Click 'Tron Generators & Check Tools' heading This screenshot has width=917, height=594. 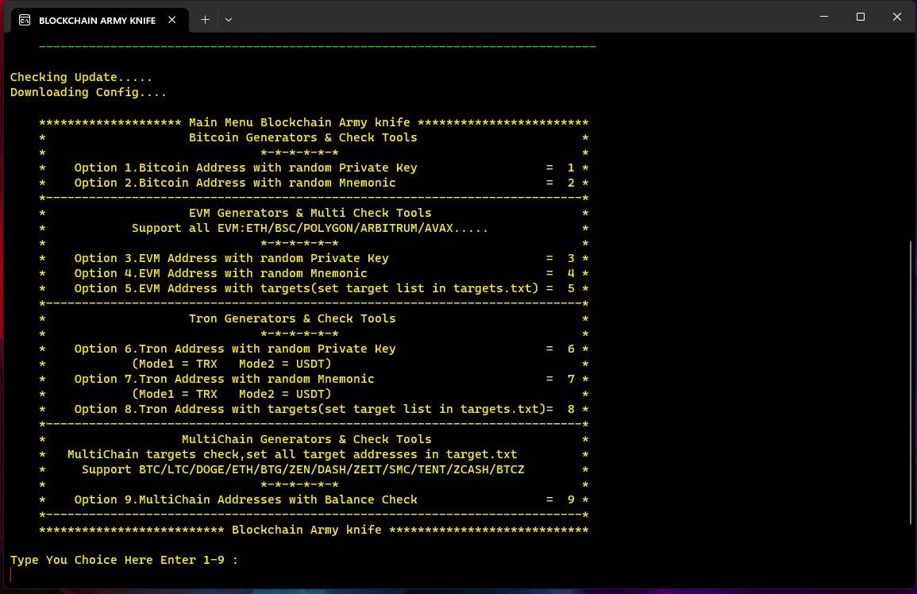[x=292, y=318]
